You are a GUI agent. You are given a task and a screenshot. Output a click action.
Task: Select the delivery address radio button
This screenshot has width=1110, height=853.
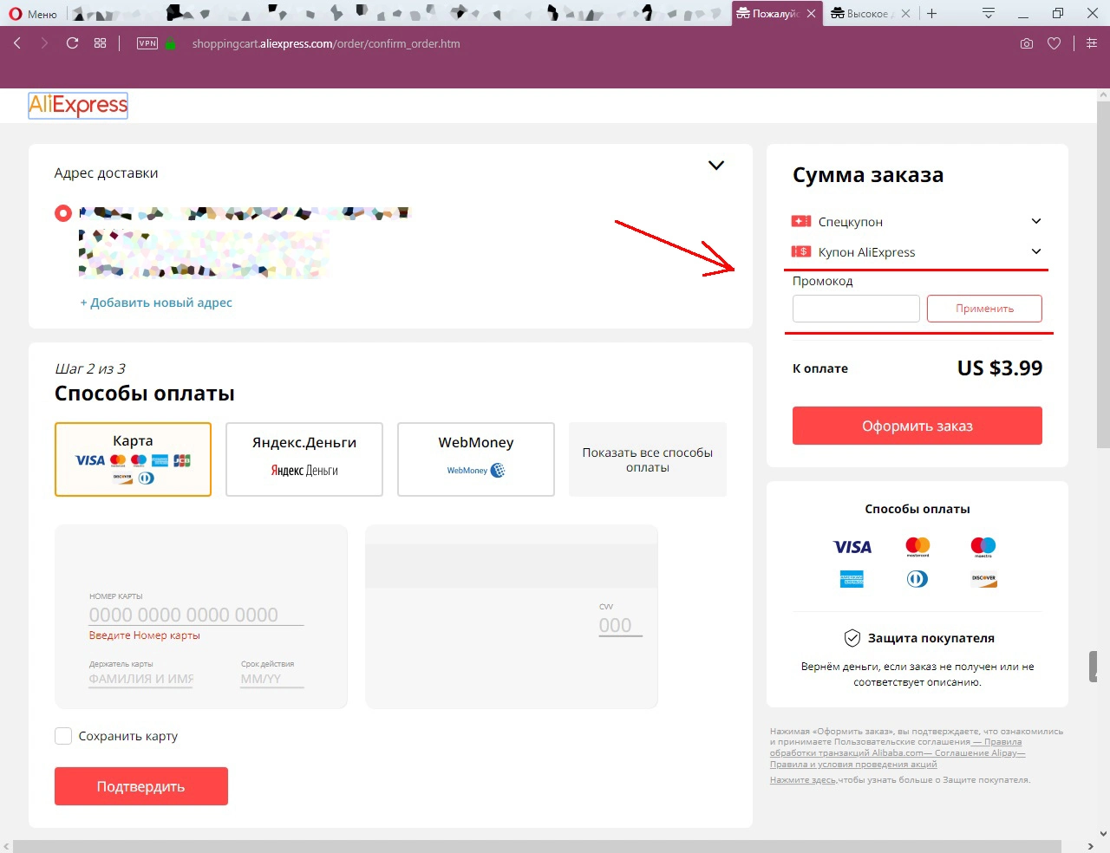click(x=63, y=213)
